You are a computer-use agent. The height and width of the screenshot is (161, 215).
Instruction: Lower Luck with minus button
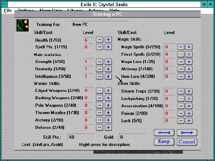click(181, 121)
